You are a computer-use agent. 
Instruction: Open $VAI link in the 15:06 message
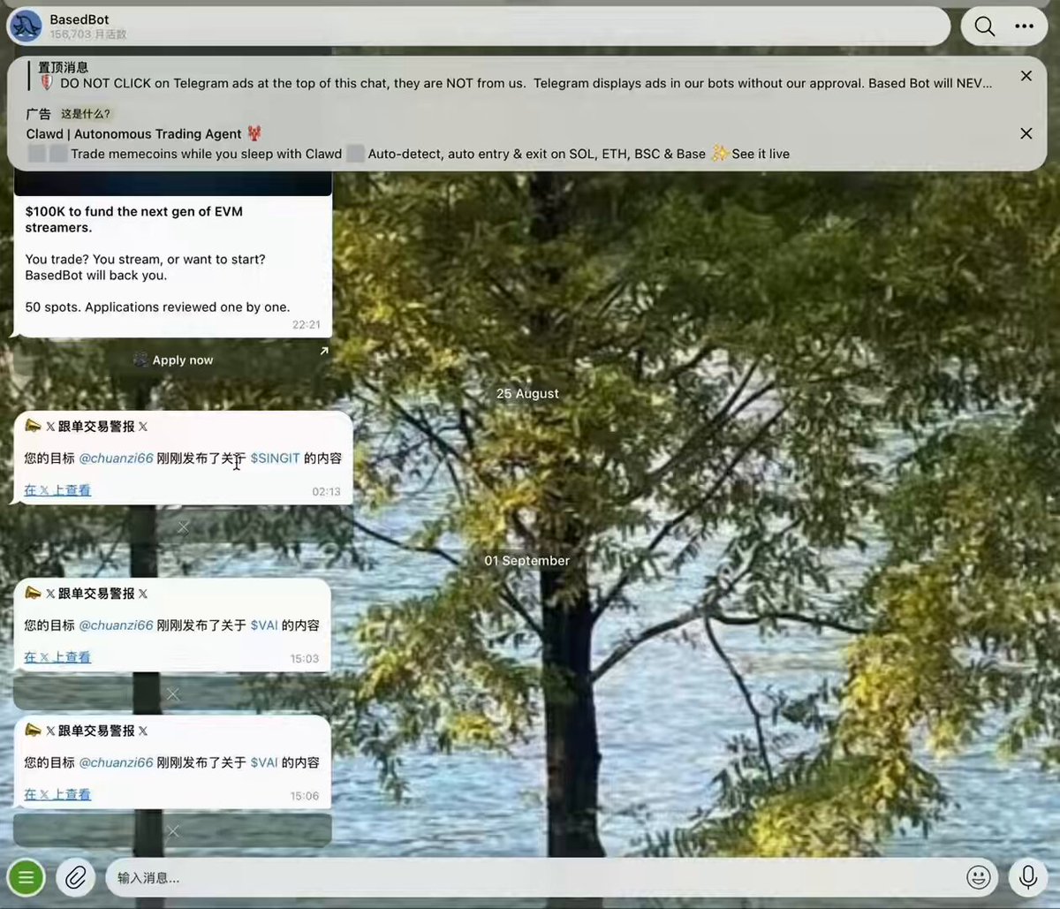point(264,762)
